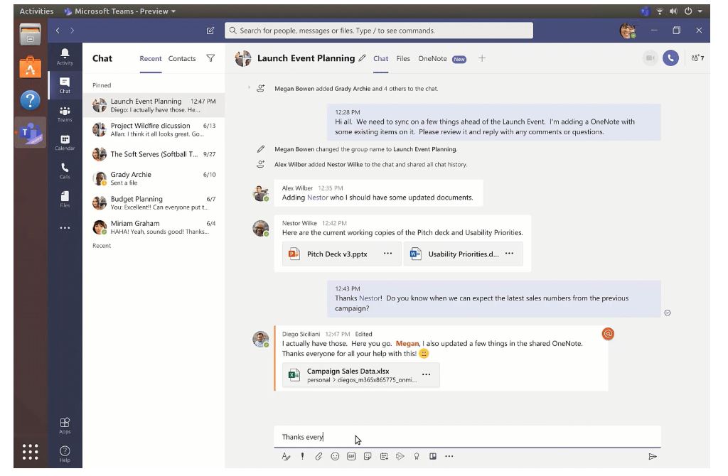Screen dimensions: 728x476
Task: Go forward with the right arrow
Action: (72, 31)
